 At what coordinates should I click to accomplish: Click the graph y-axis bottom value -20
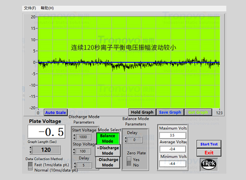pyautogui.click(x=32, y=108)
